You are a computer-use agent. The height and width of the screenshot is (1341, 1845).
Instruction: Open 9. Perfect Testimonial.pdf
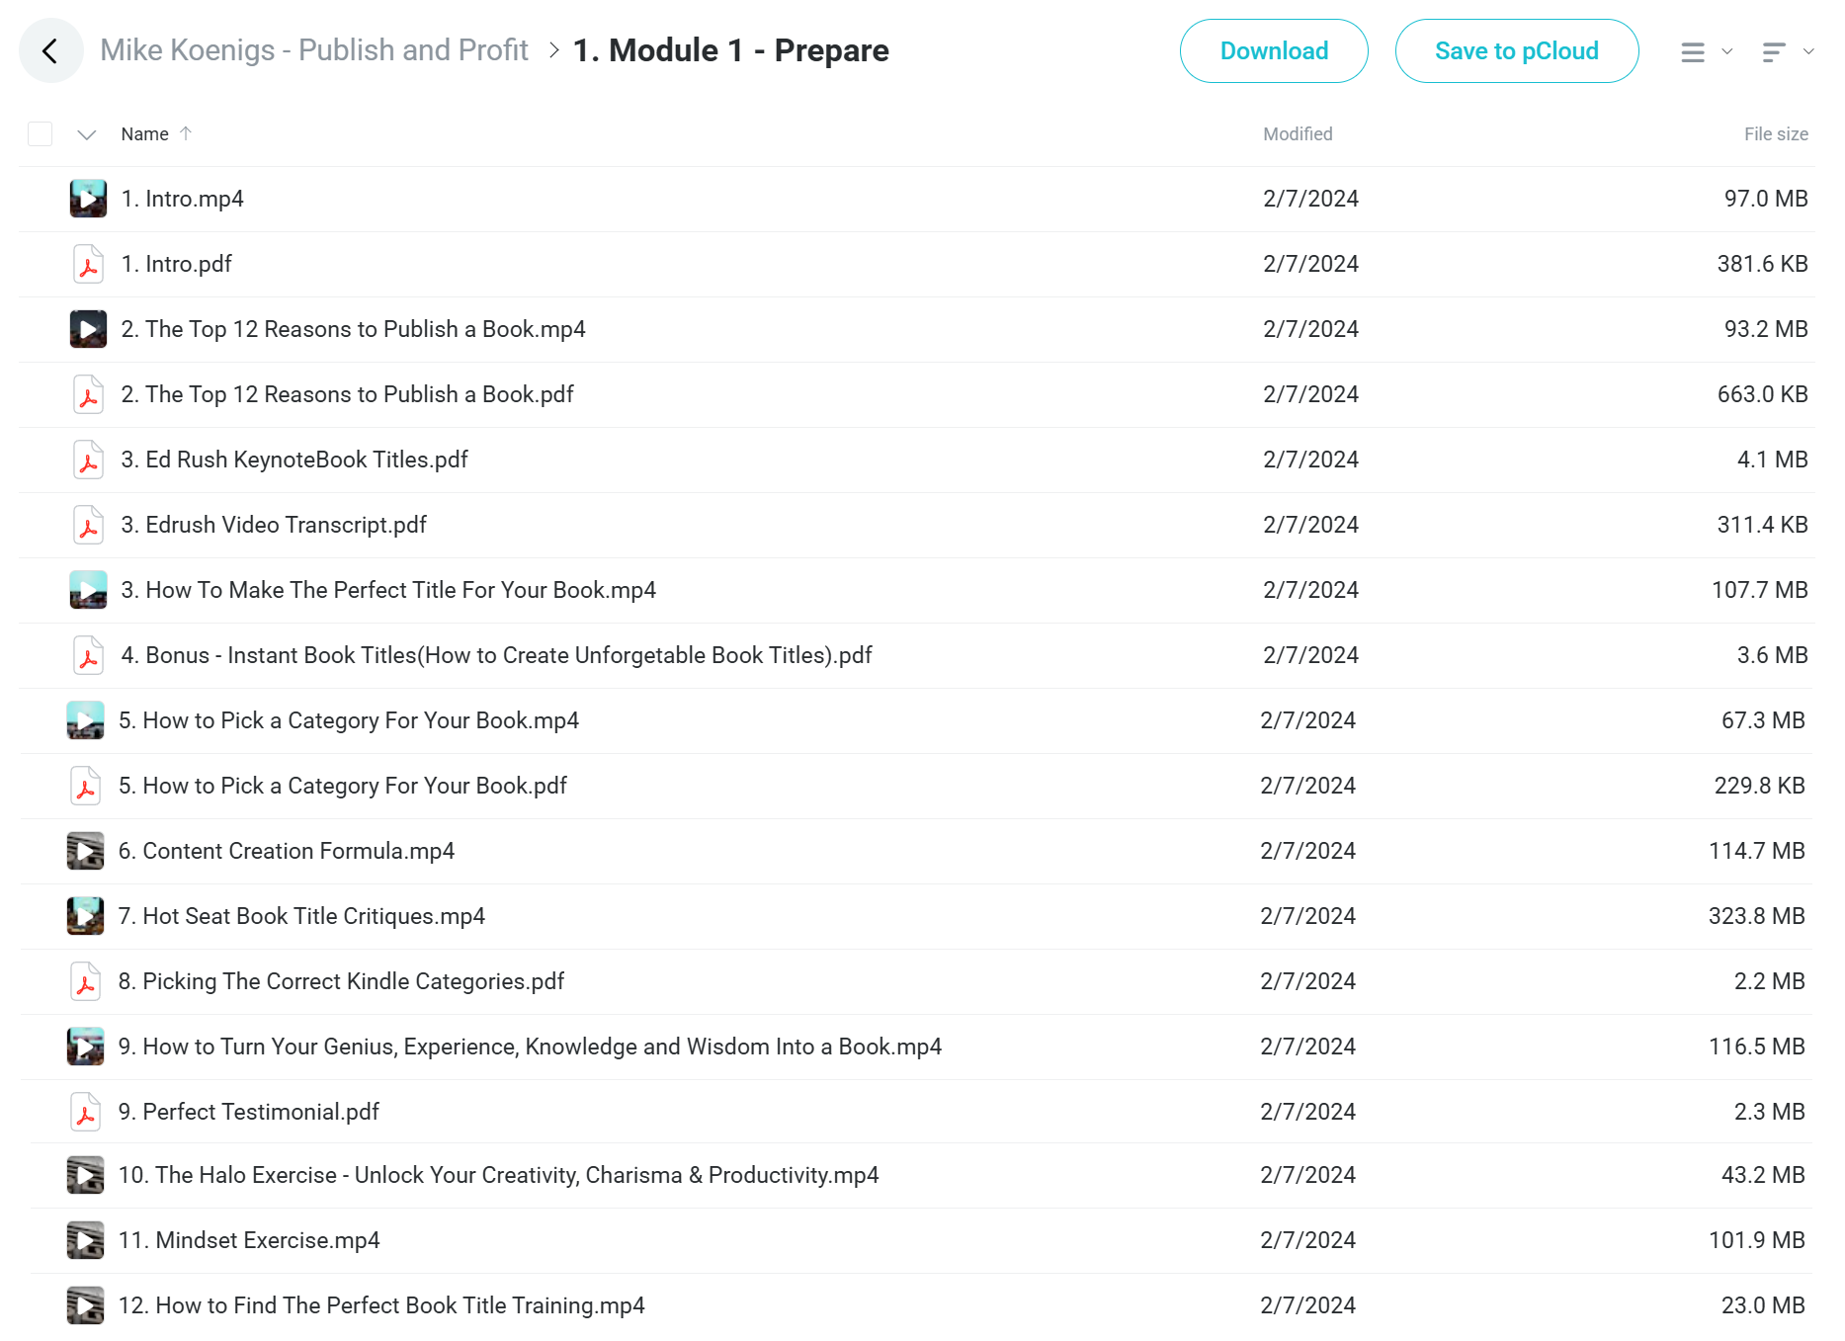click(249, 1112)
